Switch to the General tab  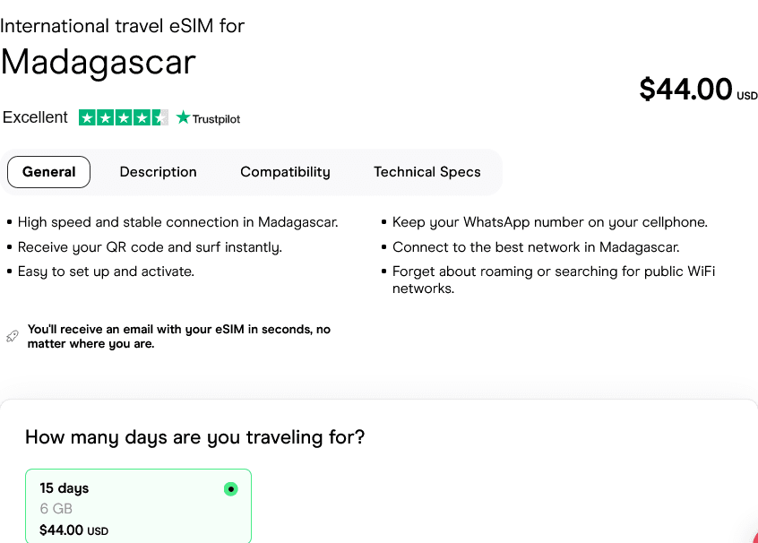tap(48, 172)
